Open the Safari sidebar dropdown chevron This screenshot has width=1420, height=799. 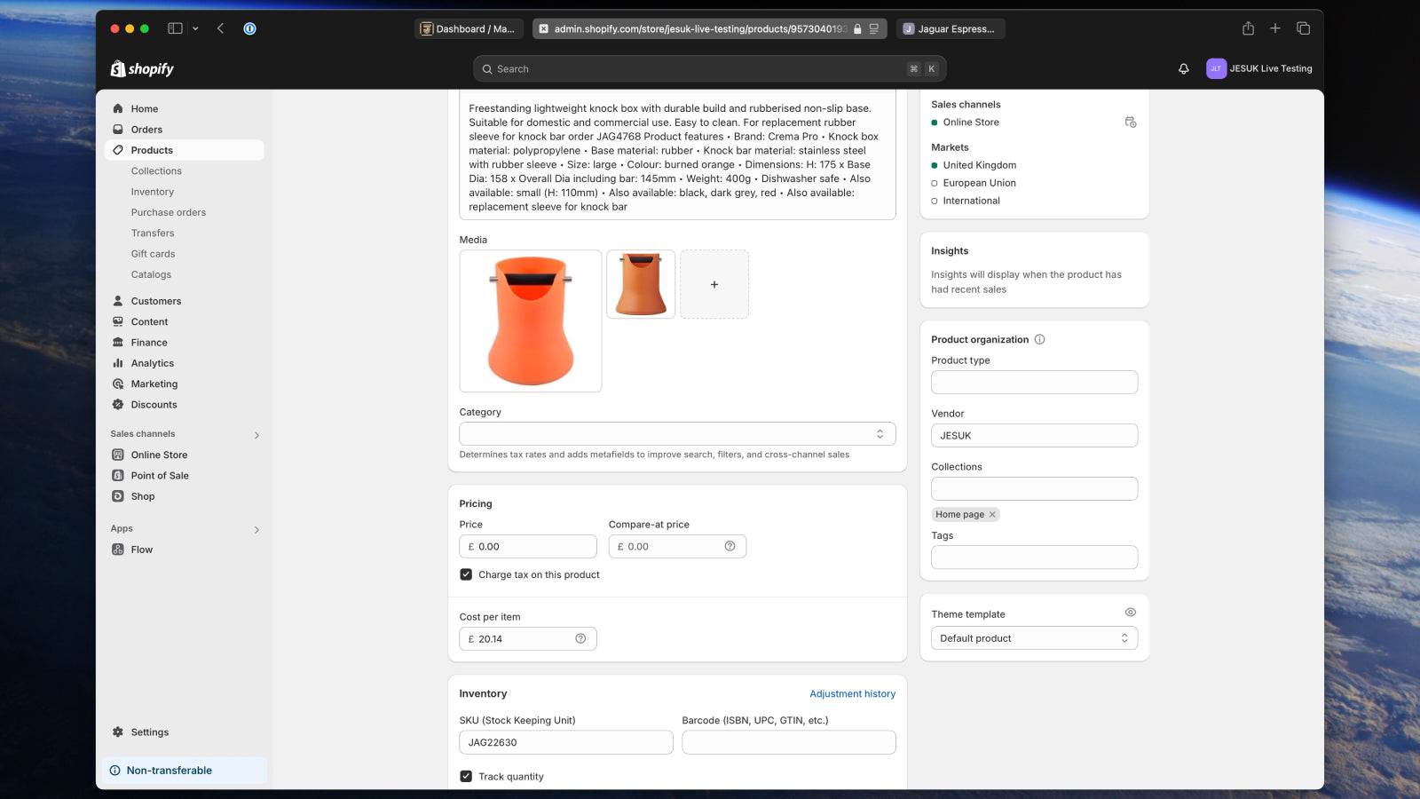195,28
